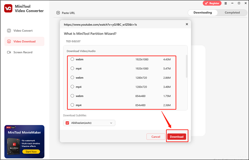Click the YouTube URL text in dialog
The width and height of the screenshot is (249, 160).
tap(100, 25)
